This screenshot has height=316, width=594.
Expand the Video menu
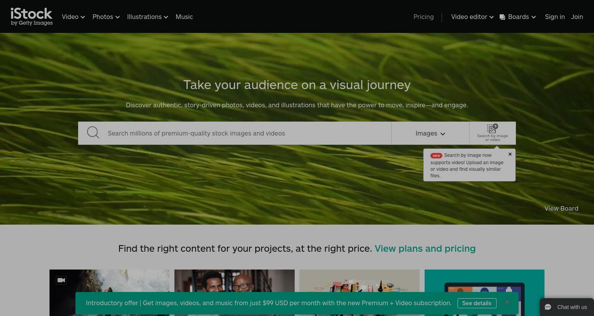click(x=73, y=17)
